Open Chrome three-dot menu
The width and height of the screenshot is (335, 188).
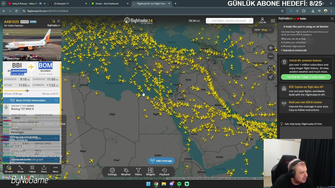[x=331, y=11]
